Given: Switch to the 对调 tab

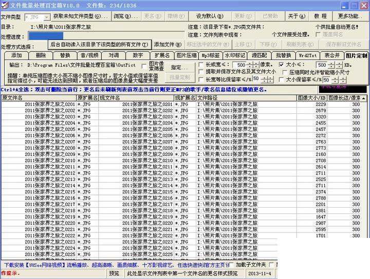Looking at the screenshot, I should (114, 55).
